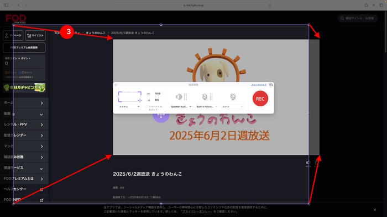Open FODプレミアムとは sidebar menu
Image resolution: width=387 pixels, height=217 pixels.
pyautogui.click(x=24, y=178)
